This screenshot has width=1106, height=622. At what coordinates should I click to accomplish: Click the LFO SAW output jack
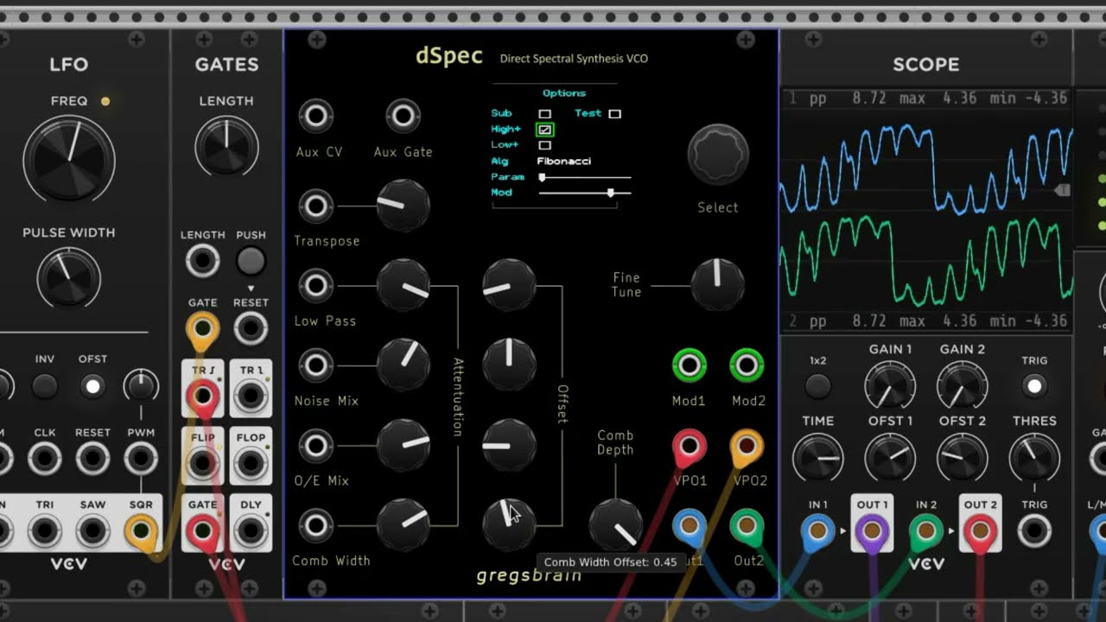coord(92,530)
